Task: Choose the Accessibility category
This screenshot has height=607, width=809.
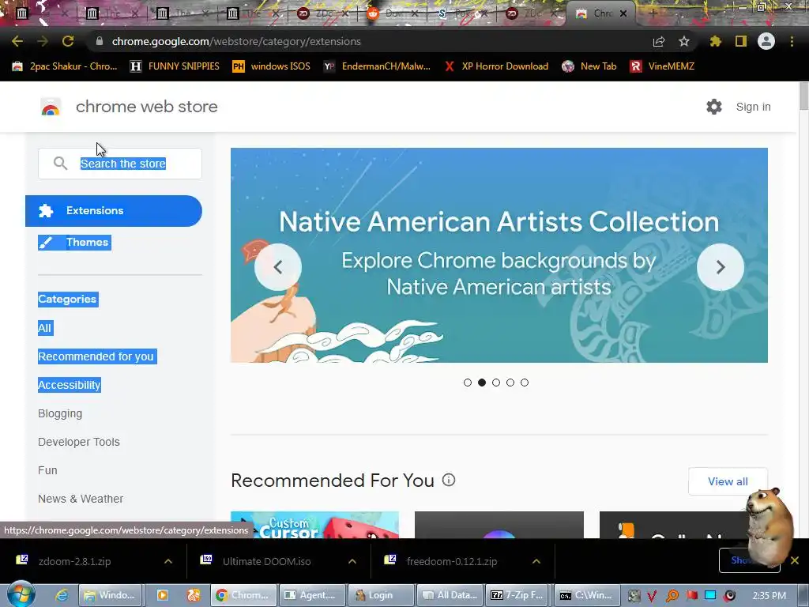Action: click(x=70, y=385)
